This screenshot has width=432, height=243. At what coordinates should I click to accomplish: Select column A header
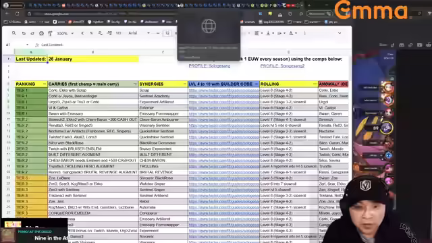pyautogui.click(x=31, y=52)
